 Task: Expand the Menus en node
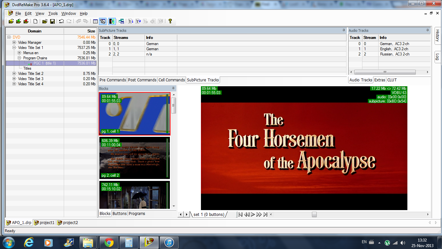[x=19, y=53]
